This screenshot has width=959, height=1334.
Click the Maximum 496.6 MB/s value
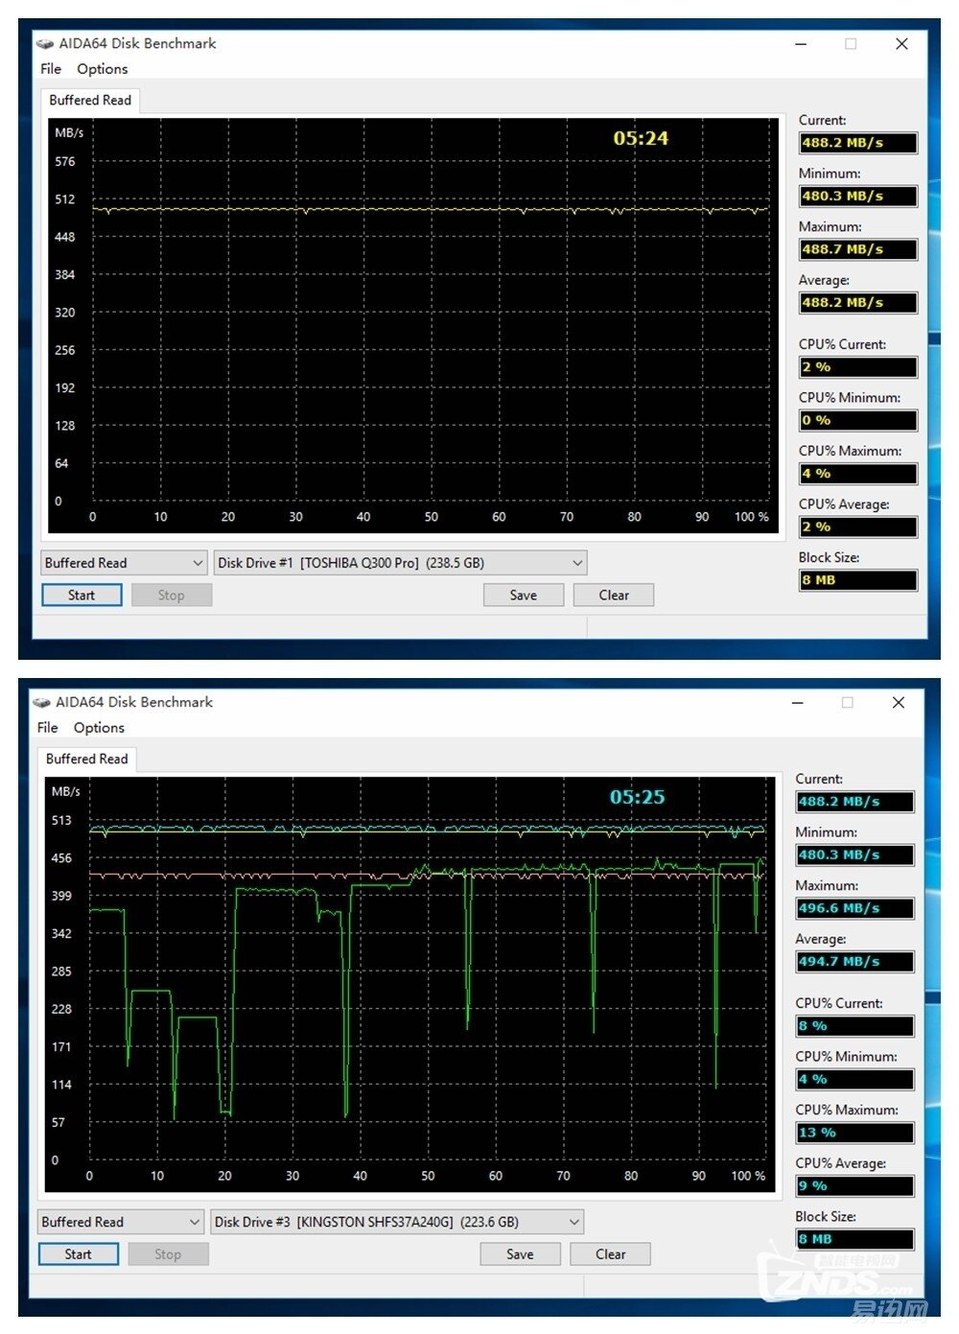[x=854, y=908]
